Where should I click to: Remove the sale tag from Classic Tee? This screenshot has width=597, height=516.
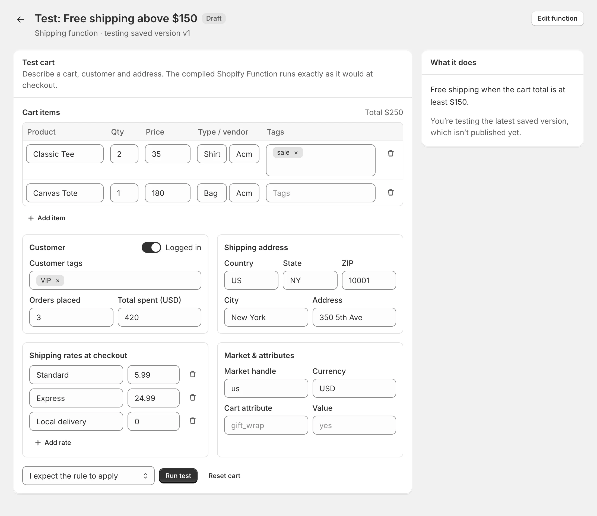pos(296,153)
